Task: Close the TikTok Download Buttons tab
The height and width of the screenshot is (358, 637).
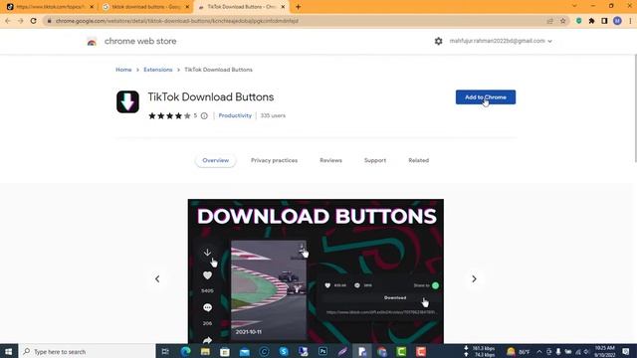Action: (283, 7)
